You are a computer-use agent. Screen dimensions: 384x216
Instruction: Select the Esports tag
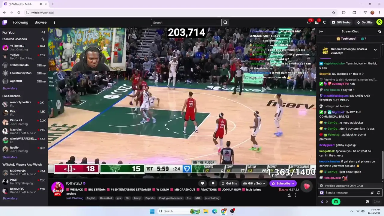tap(150, 198)
